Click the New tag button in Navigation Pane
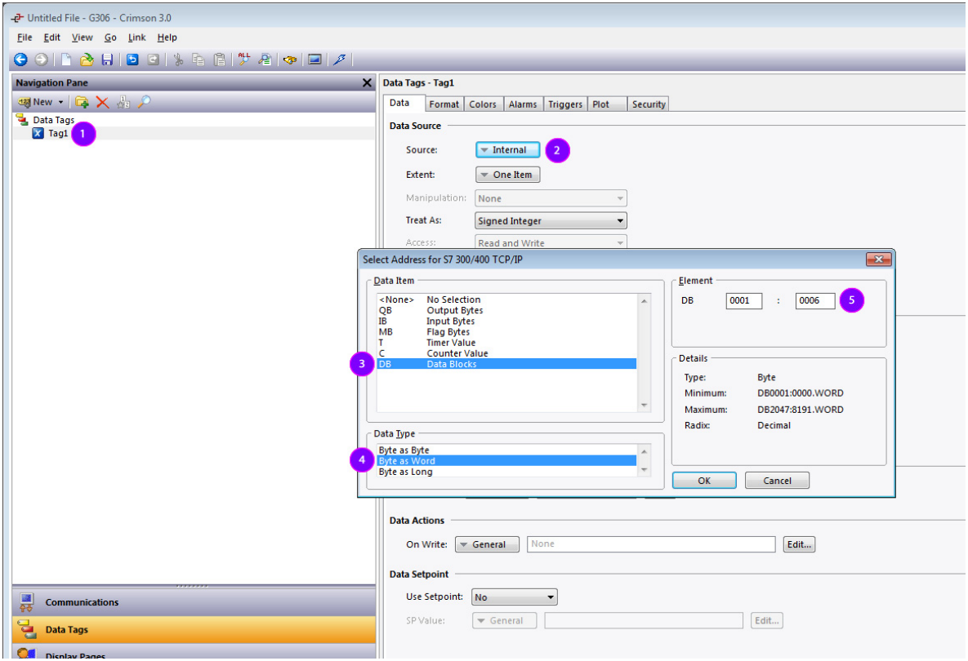Viewport: 968px width, 661px height. point(35,102)
